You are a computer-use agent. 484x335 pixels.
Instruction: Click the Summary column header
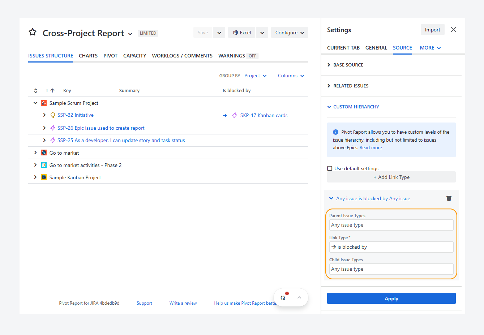[129, 91]
